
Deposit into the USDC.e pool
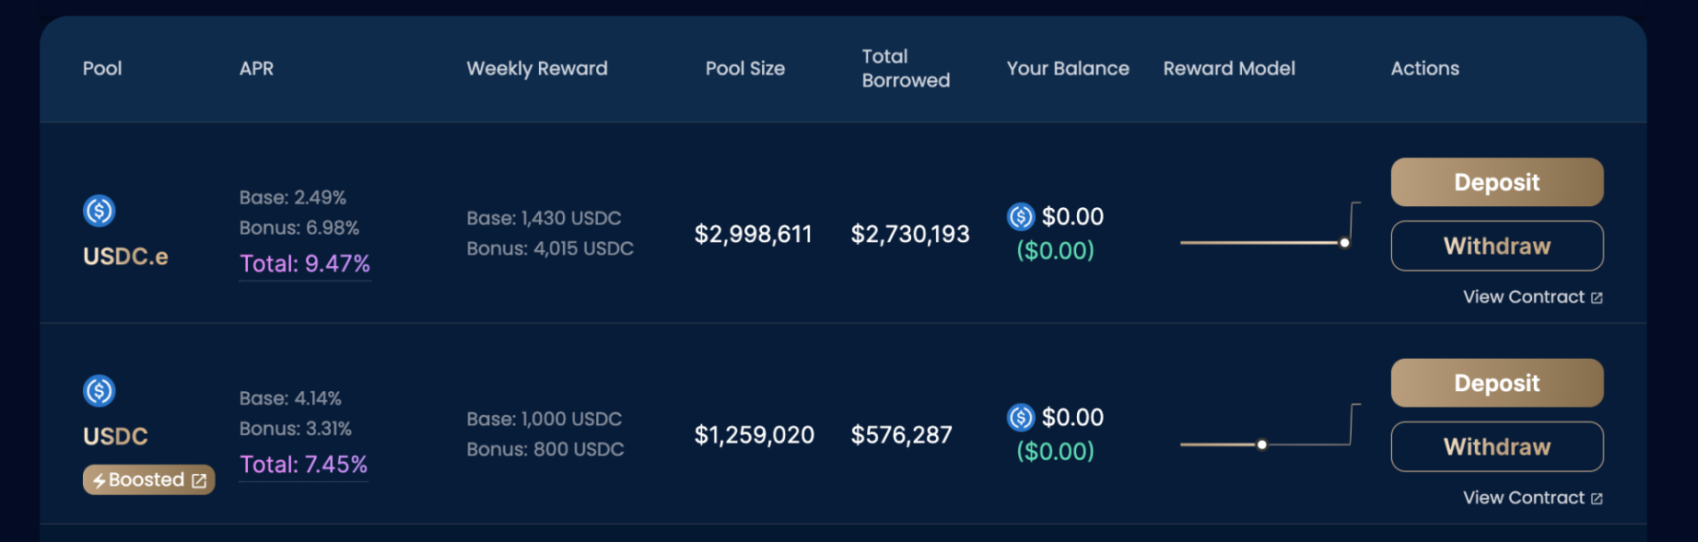tap(1496, 182)
